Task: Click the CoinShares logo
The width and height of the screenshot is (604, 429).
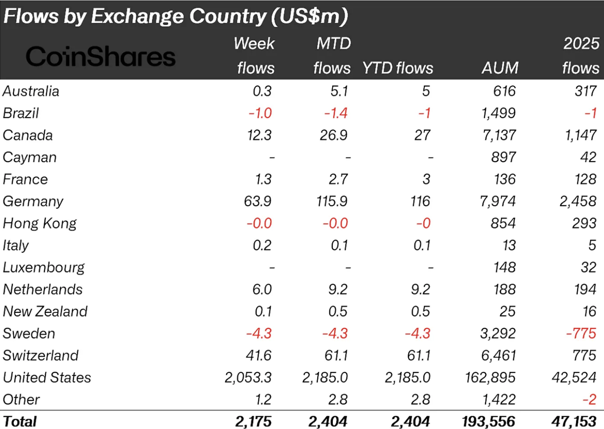Action: (101, 57)
